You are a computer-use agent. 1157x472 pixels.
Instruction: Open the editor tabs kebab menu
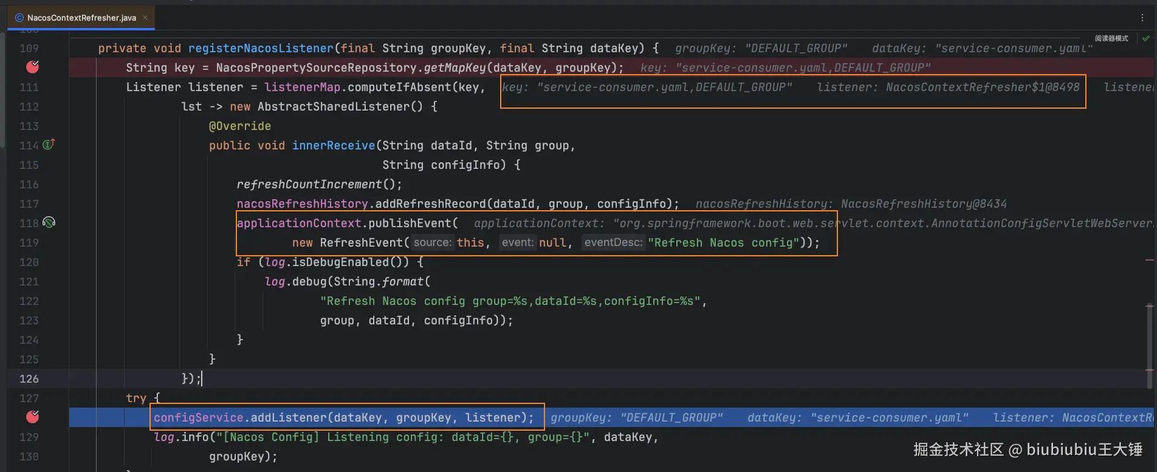click(1142, 18)
